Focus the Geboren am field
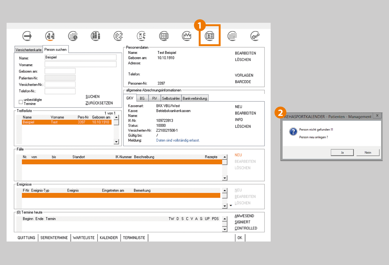Screen dimensions: 389x265 click(x=60, y=71)
